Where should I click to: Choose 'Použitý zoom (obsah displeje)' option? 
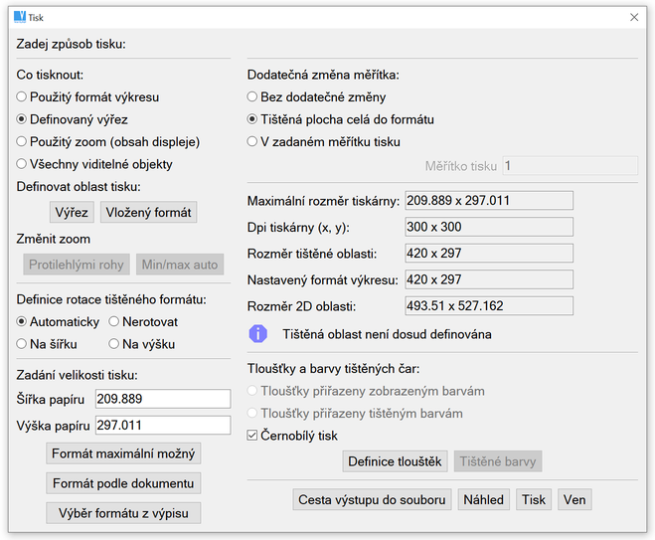coord(23,141)
